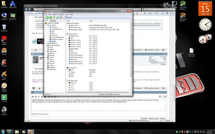Open the GPU-Z desktop icon
215x134 pixels.
point(13,16)
